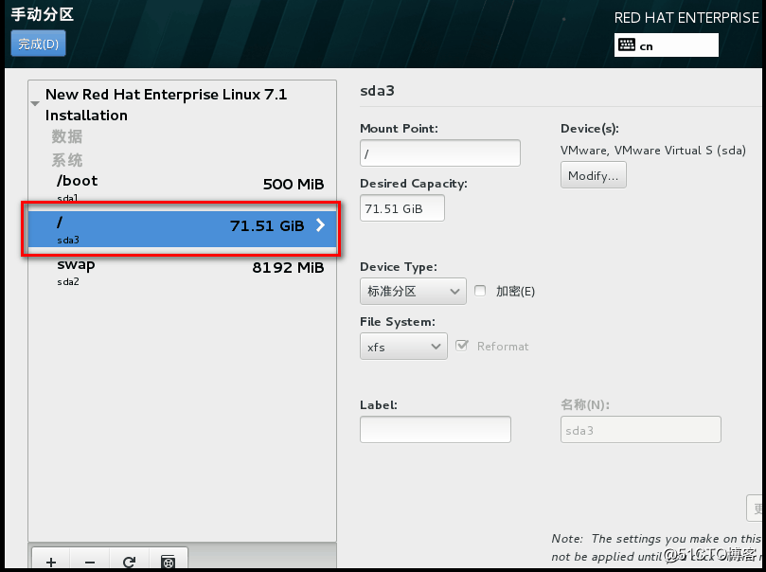Open the File System xfs dropdown
The height and width of the screenshot is (572, 766).
pyautogui.click(x=403, y=347)
